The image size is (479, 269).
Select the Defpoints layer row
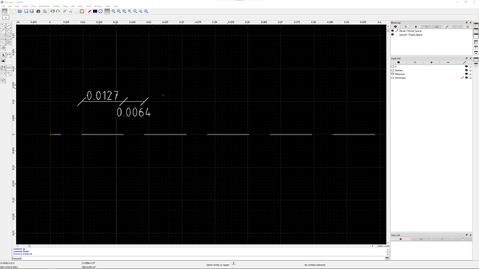pos(431,74)
